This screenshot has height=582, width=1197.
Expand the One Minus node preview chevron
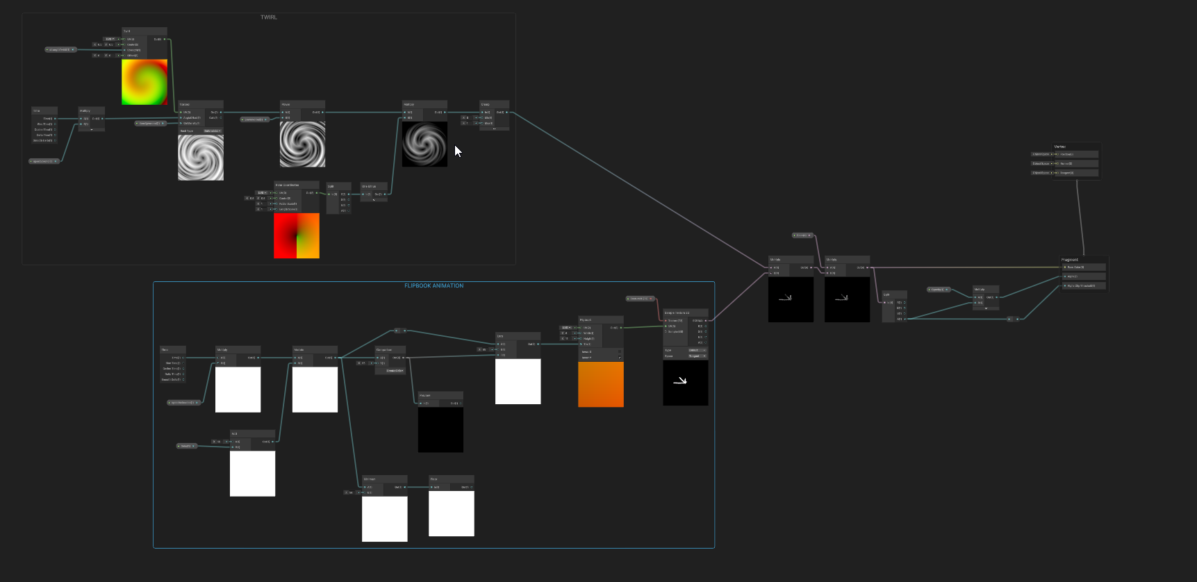click(x=374, y=200)
